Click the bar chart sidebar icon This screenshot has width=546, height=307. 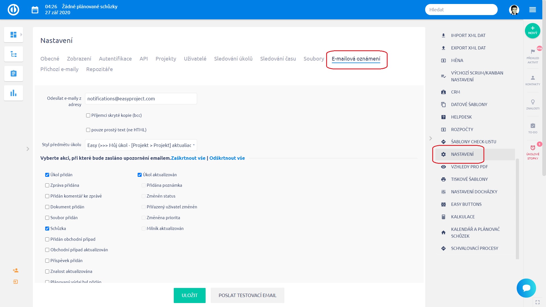pyautogui.click(x=13, y=93)
